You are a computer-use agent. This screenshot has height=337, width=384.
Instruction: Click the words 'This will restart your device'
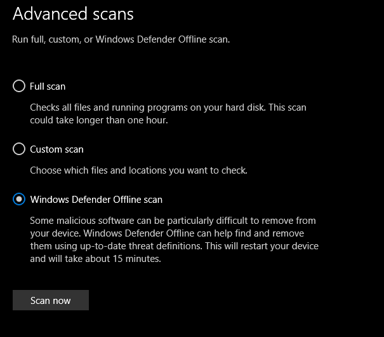262,246
